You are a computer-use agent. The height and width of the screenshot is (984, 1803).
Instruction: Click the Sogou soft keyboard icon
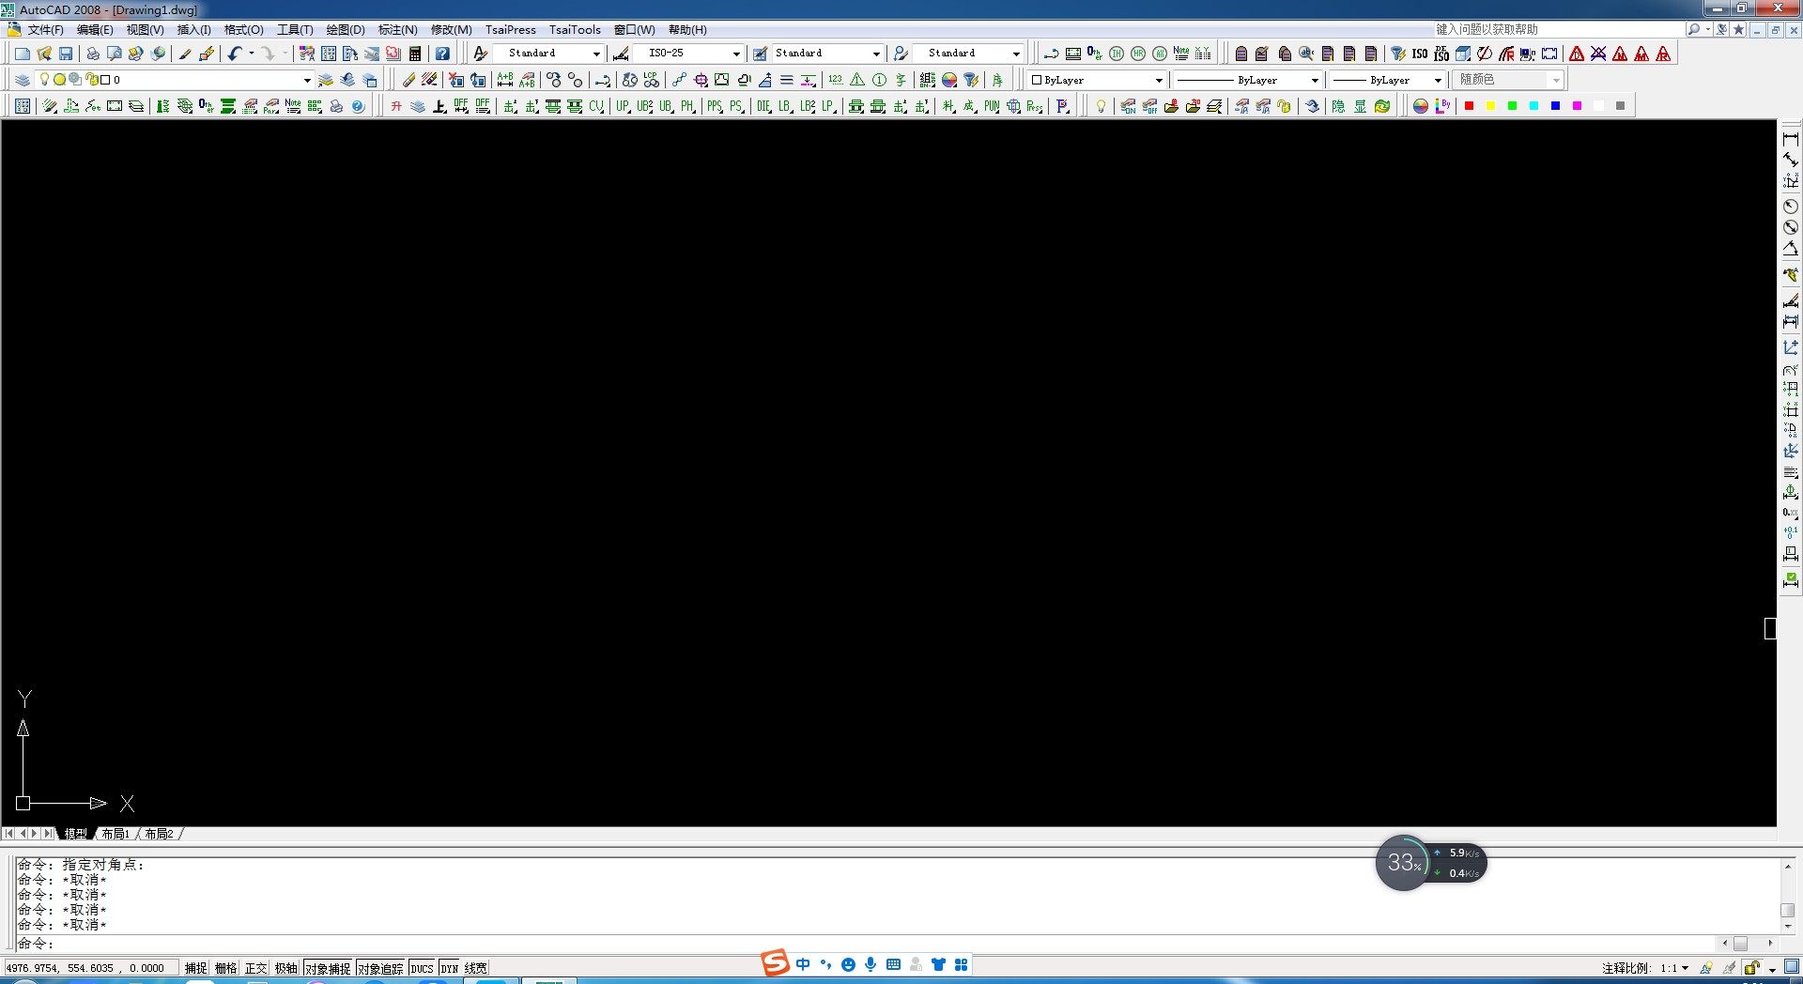tap(893, 964)
